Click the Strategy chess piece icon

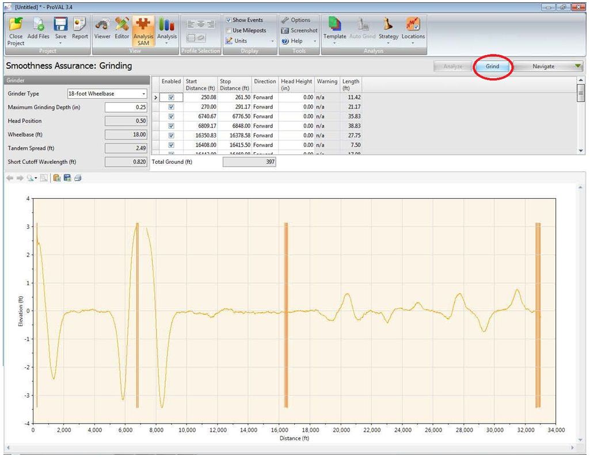pos(388,24)
